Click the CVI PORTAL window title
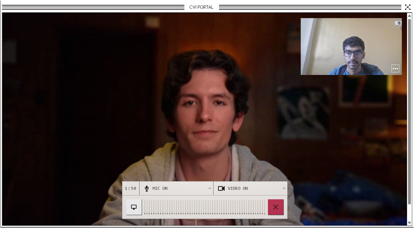This screenshot has width=414, height=228. [x=201, y=7]
